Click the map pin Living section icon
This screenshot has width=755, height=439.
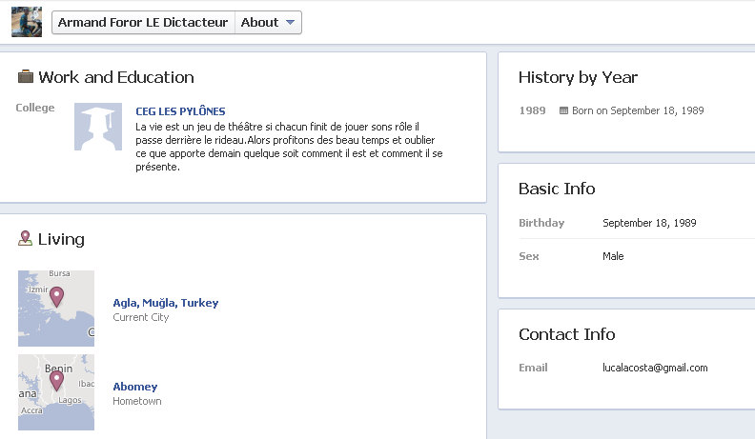pos(26,239)
